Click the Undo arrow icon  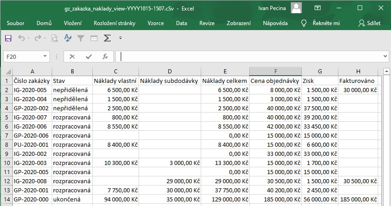click(21, 38)
